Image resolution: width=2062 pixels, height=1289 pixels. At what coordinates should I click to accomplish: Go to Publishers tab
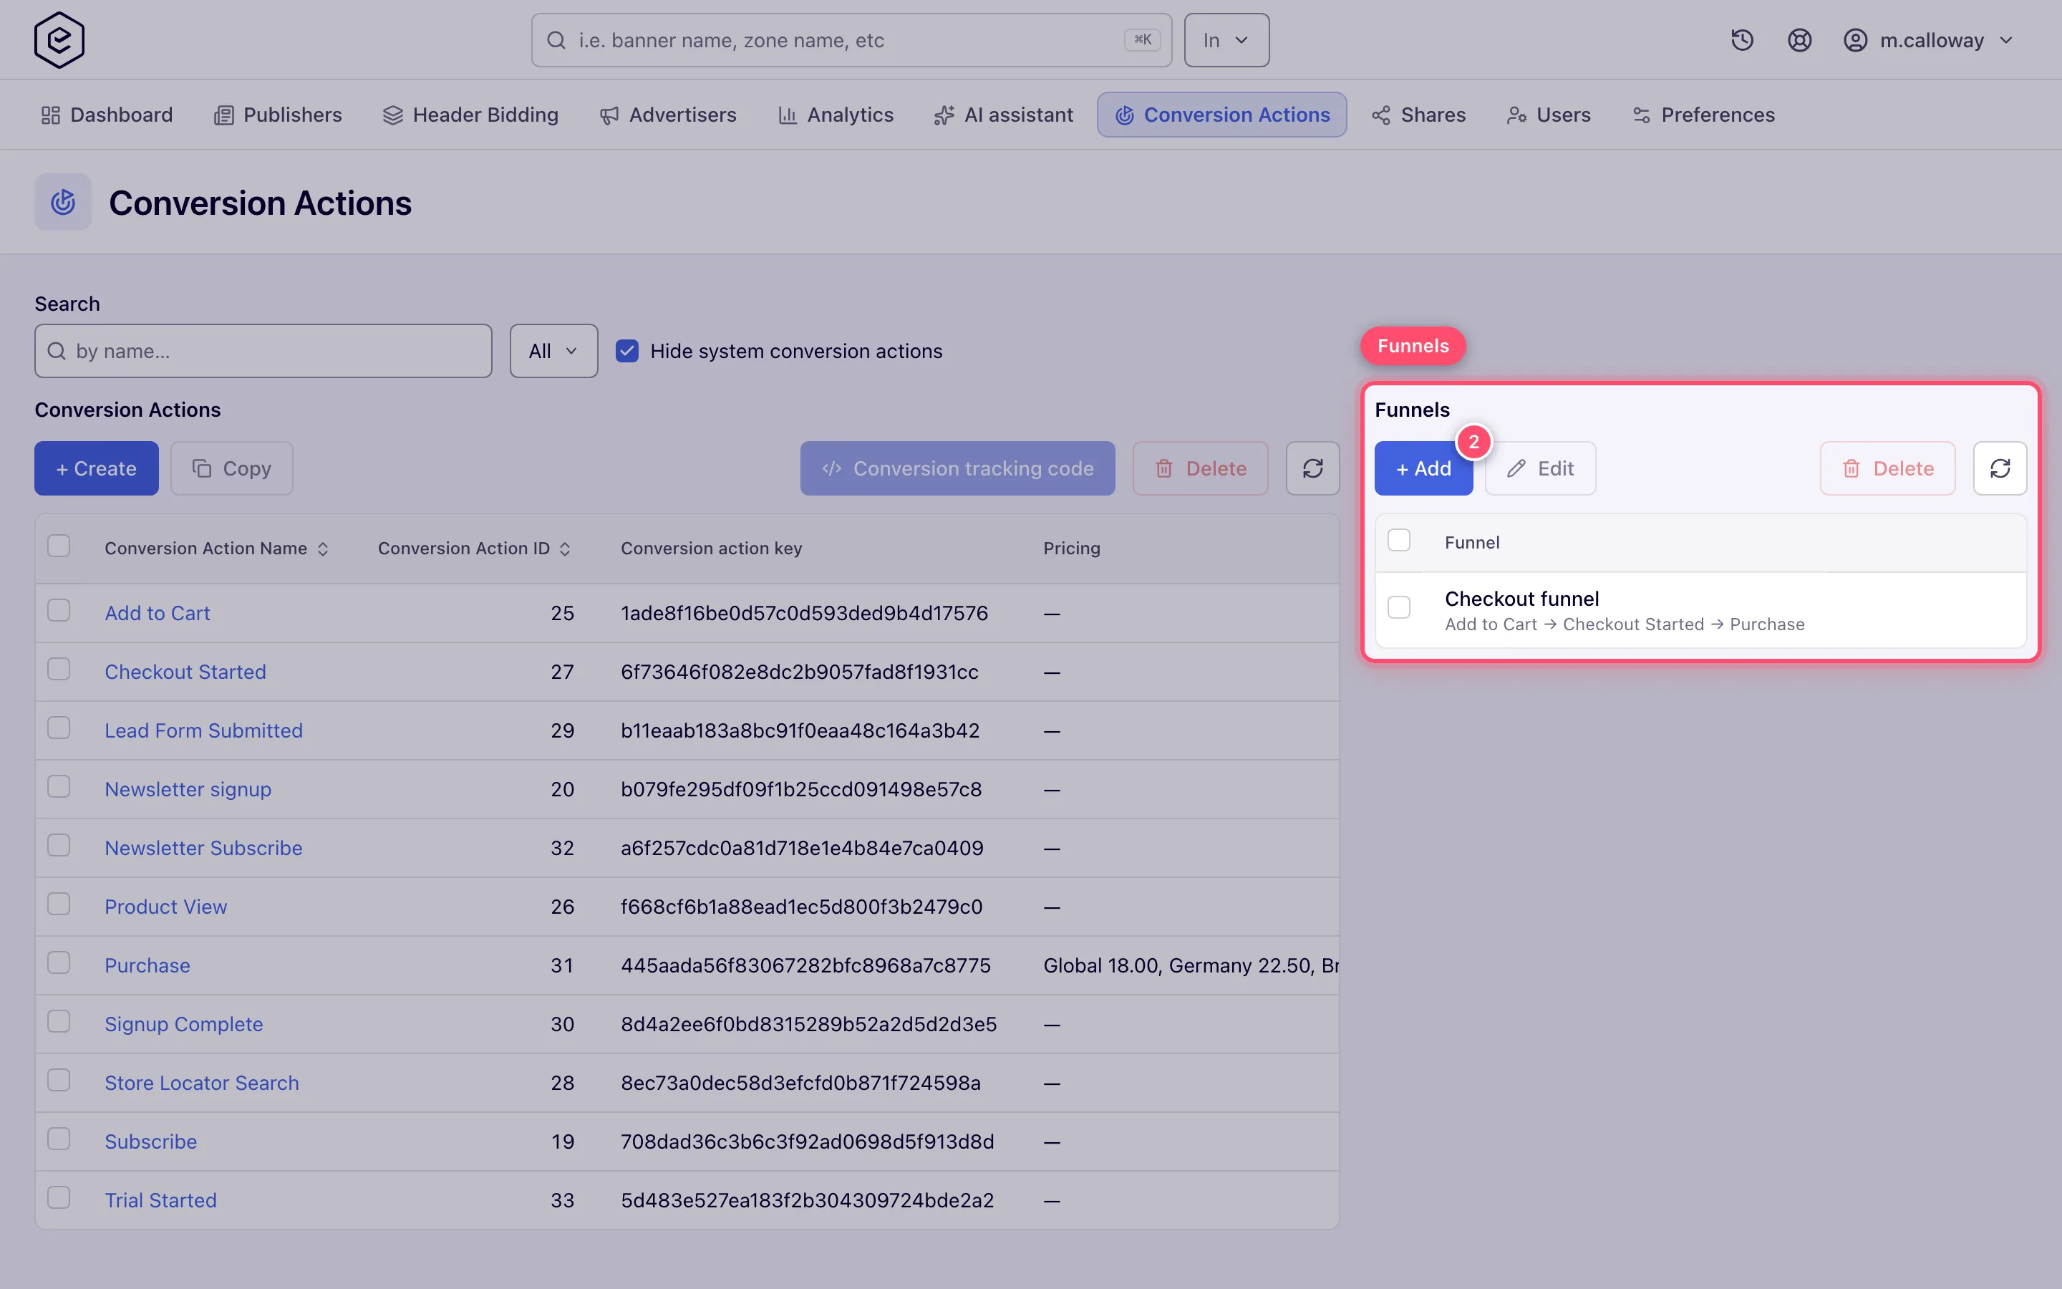(x=278, y=115)
